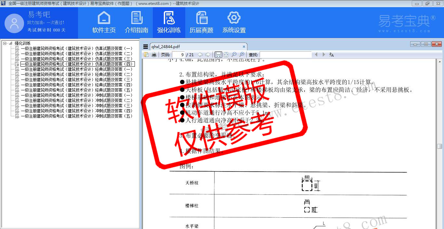Image resolution: width=444 pixels, height=229 pixels.
Task: Zoom in the PDF document
Action: click(242, 55)
